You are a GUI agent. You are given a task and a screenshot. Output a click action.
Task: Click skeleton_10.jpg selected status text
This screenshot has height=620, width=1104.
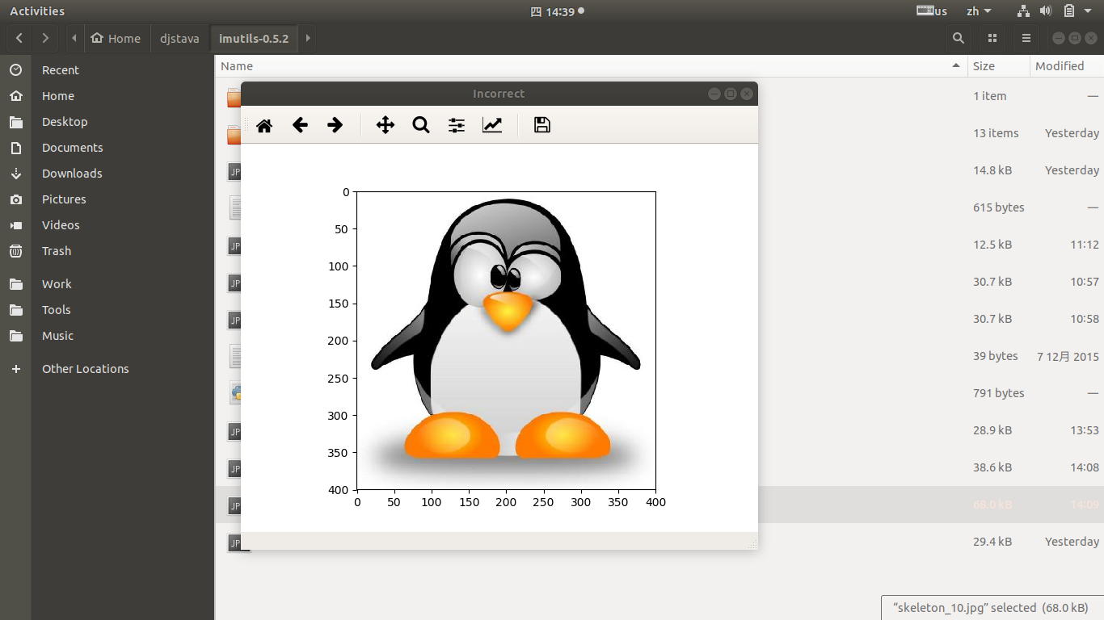tap(992, 608)
